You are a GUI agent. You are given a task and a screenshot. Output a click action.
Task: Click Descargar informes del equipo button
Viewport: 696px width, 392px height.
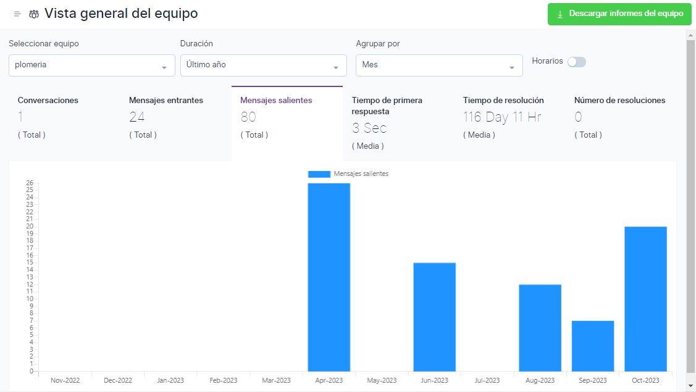point(619,14)
